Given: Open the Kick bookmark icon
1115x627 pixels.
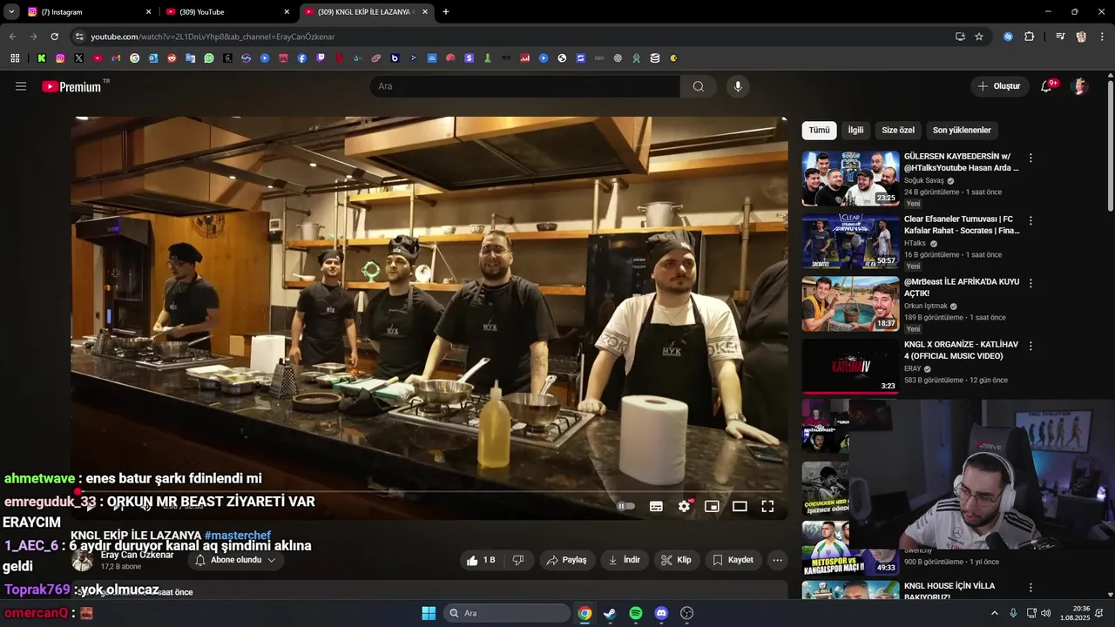Looking at the screenshot, I should 41,58.
